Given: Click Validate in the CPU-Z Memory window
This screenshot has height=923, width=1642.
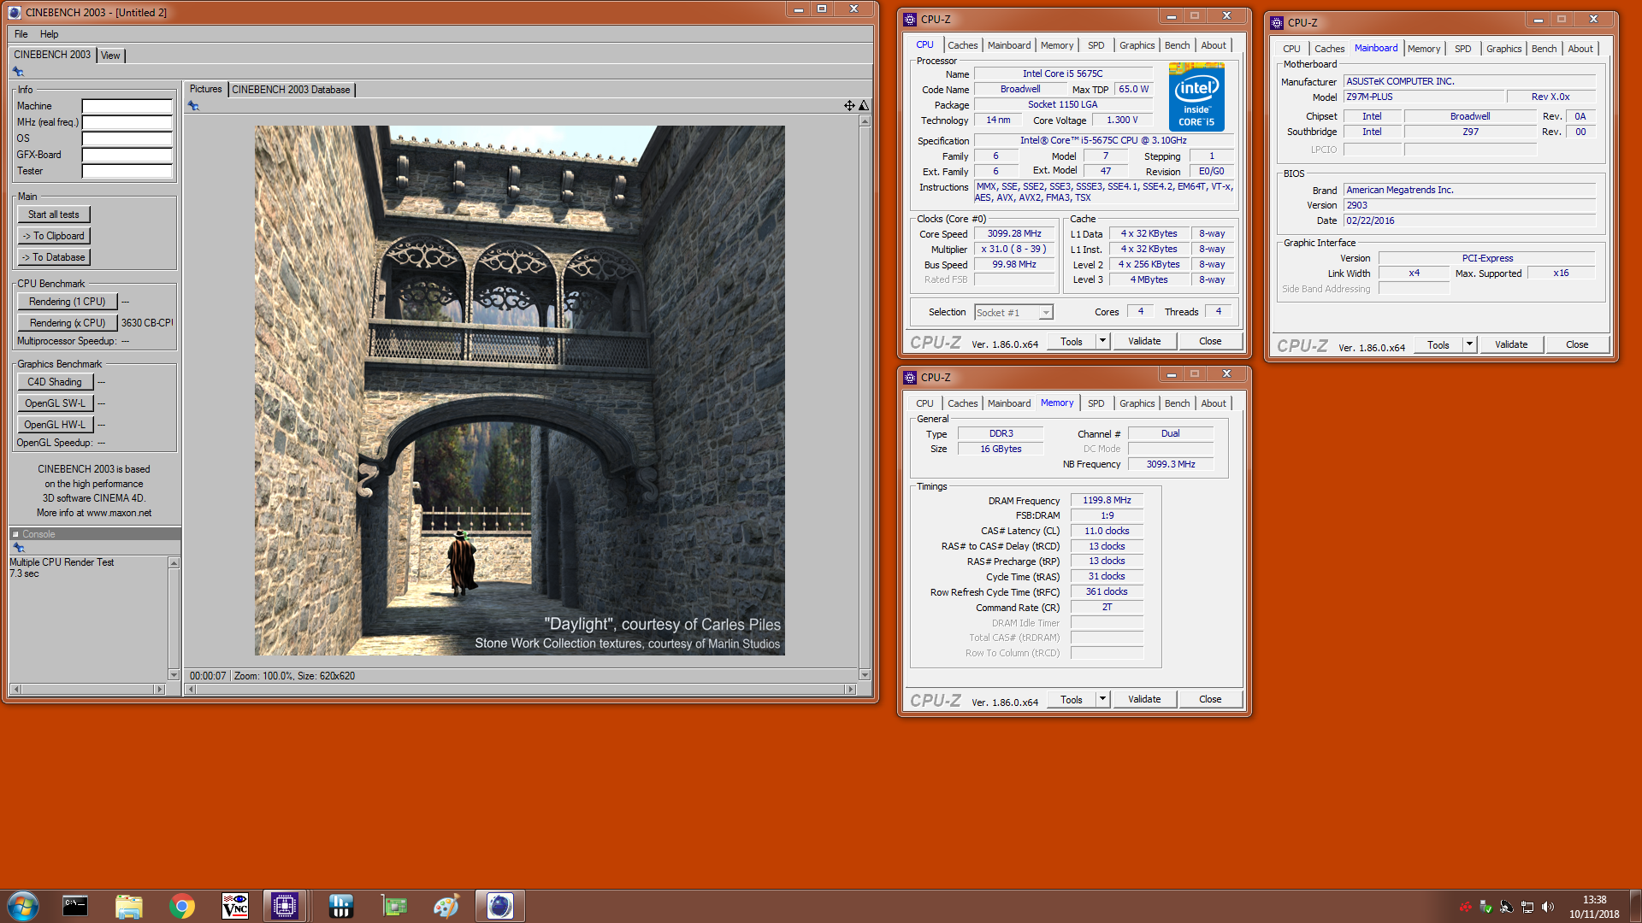Looking at the screenshot, I should point(1144,699).
